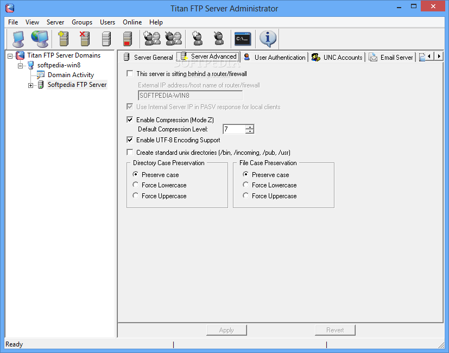Click the Revert button
The width and height of the screenshot is (449, 353).
pos(335,330)
